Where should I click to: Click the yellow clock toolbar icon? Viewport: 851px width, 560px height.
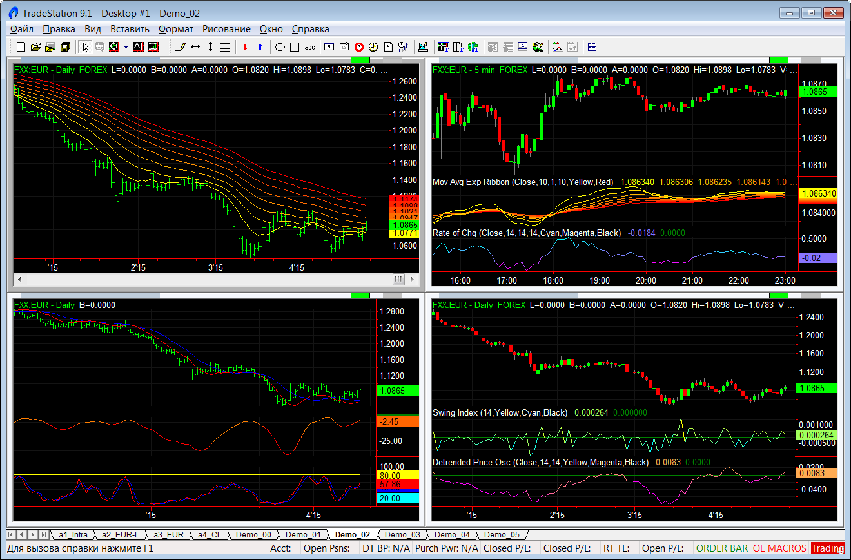[373, 46]
